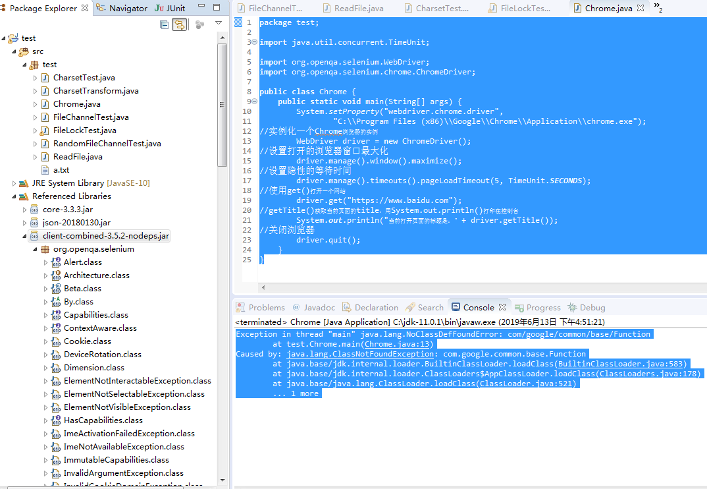
Task: Select DeviceRotation.class
Action: point(102,355)
